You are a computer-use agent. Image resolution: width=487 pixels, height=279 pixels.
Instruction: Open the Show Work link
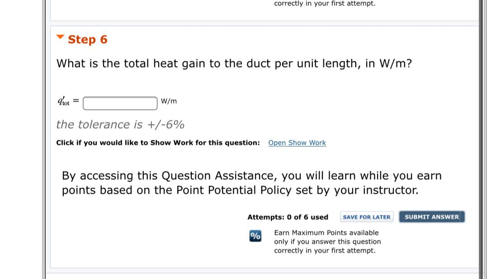point(297,143)
